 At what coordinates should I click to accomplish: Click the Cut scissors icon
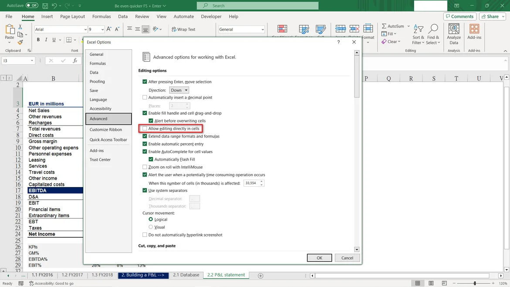click(x=20, y=27)
